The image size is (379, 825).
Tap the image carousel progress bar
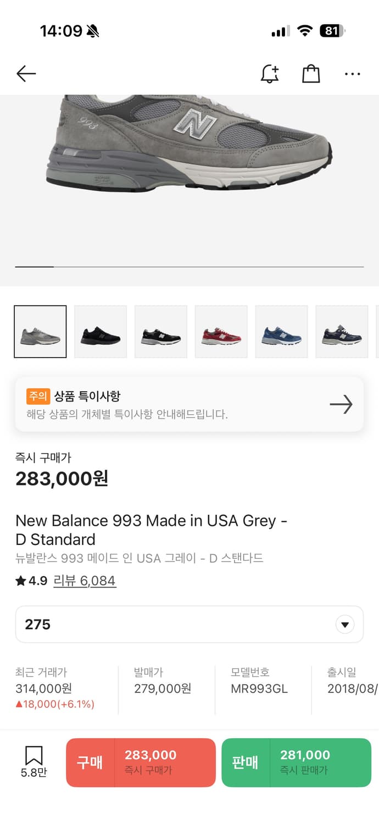[x=189, y=267]
